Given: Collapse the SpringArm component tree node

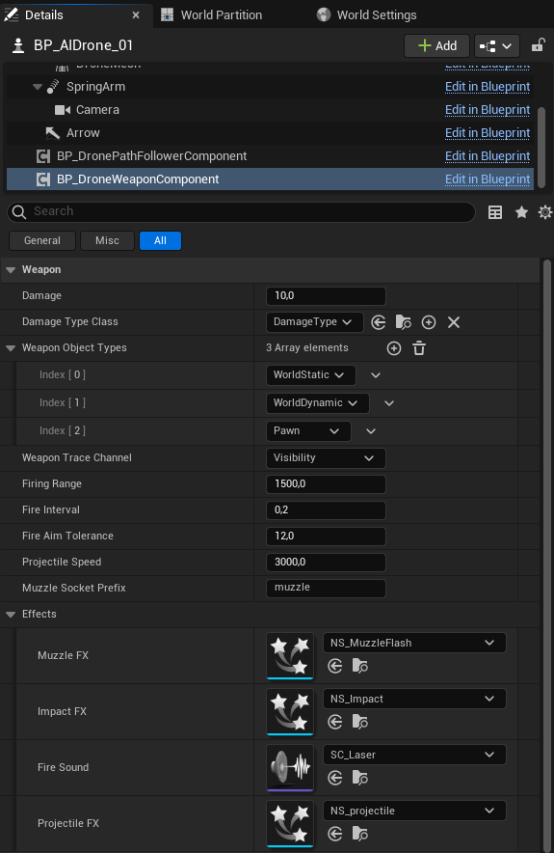Looking at the screenshot, I should point(38,87).
